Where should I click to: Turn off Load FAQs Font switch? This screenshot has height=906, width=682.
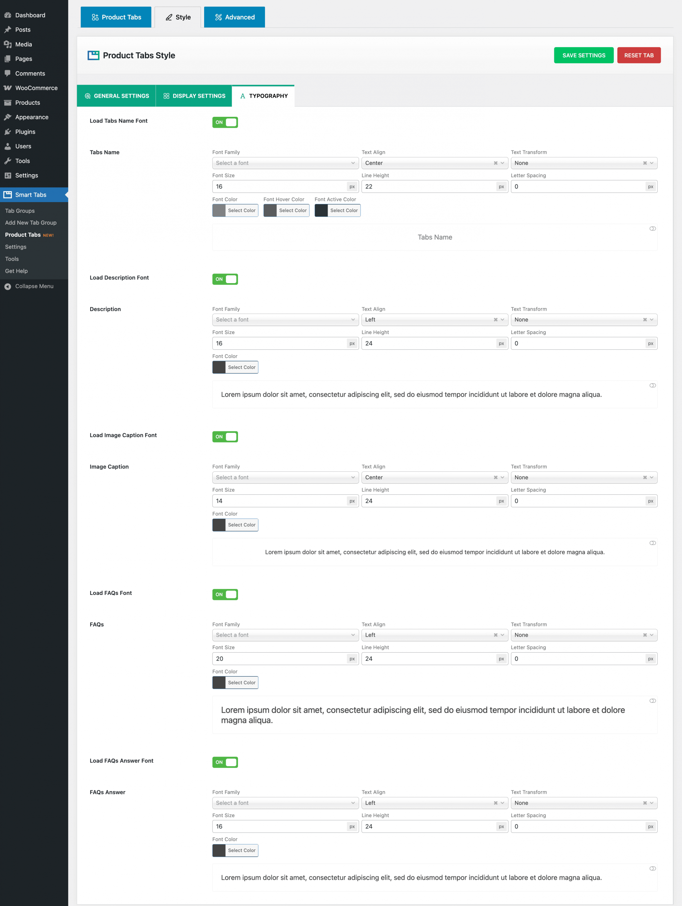click(x=225, y=594)
